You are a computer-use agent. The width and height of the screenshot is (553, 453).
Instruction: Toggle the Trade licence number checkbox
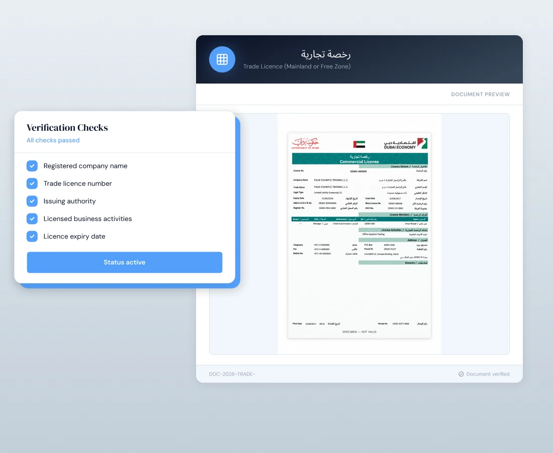32,183
